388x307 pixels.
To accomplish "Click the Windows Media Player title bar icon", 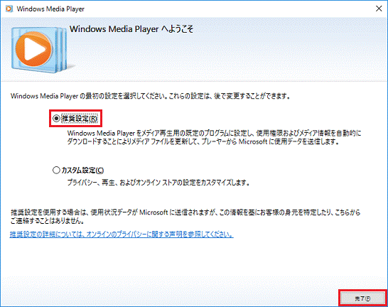I will pos(9,9).
